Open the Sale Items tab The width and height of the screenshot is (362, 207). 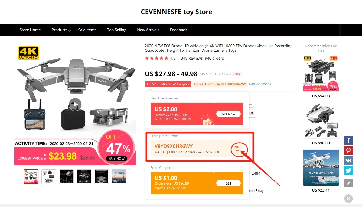(87, 30)
